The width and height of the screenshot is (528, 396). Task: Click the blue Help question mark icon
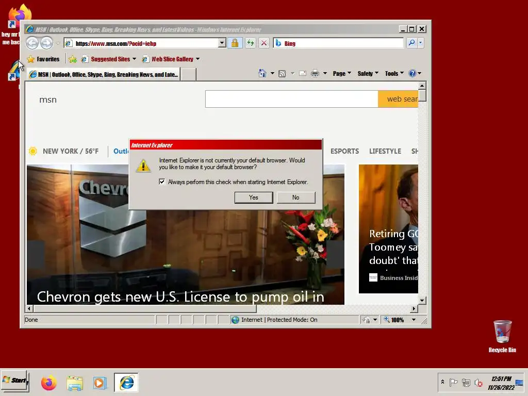(x=412, y=73)
